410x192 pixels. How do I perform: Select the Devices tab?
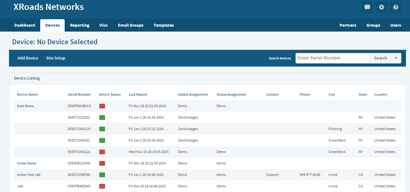(53, 25)
